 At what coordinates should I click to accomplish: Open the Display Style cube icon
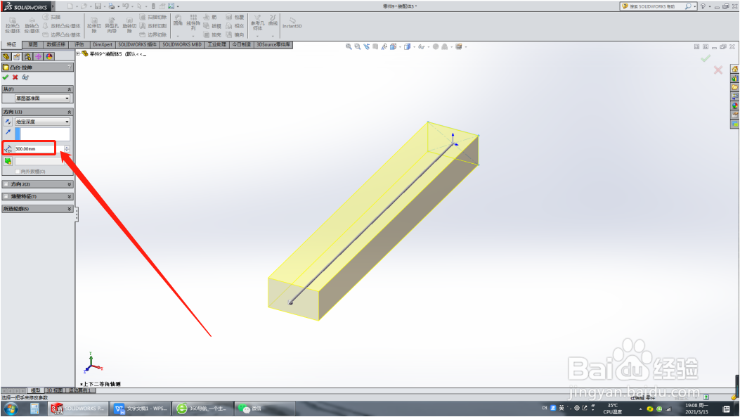pyautogui.click(x=408, y=46)
